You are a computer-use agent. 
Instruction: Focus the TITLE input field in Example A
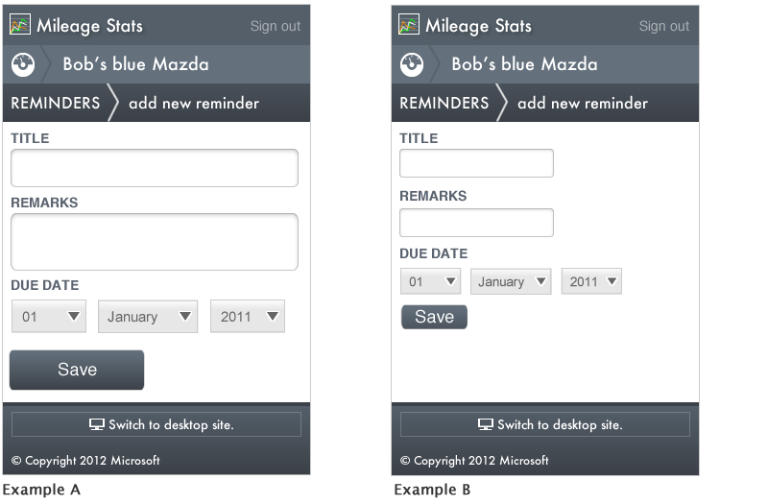155,168
